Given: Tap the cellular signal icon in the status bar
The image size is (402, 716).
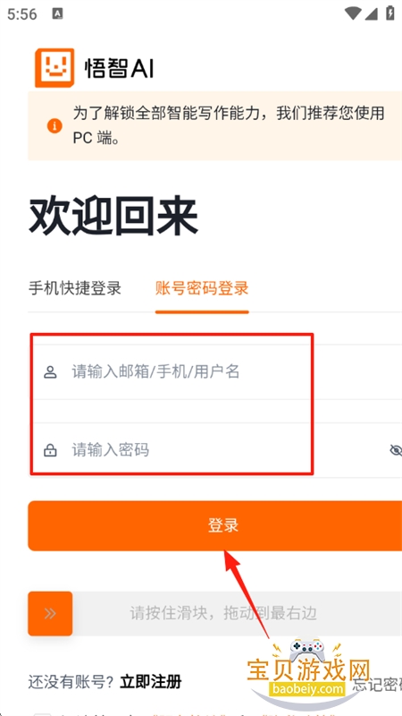Looking at the screenshot, I should [371, 13].
